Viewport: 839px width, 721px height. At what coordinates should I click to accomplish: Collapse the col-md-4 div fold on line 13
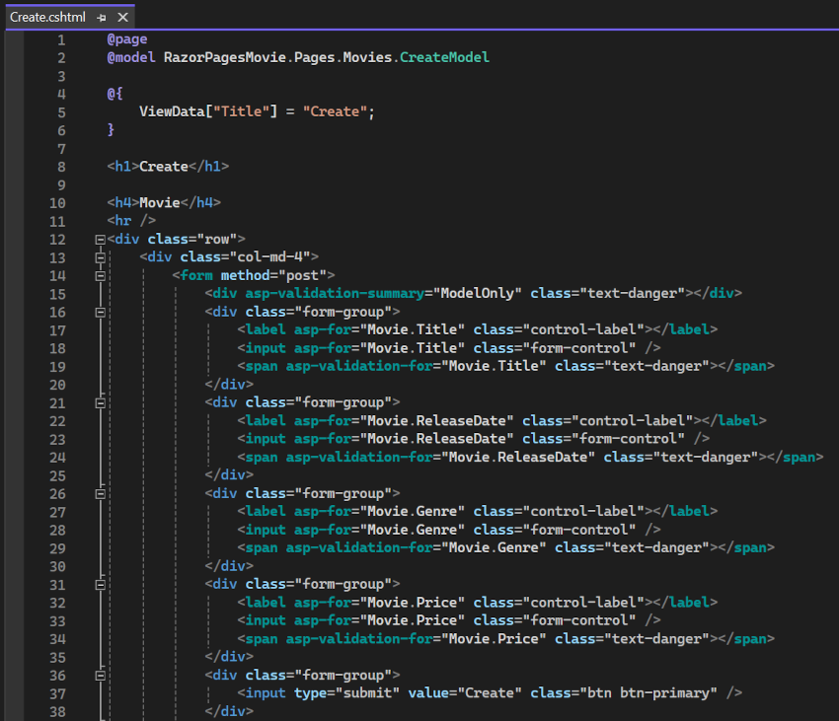click(x=100, y=256)
